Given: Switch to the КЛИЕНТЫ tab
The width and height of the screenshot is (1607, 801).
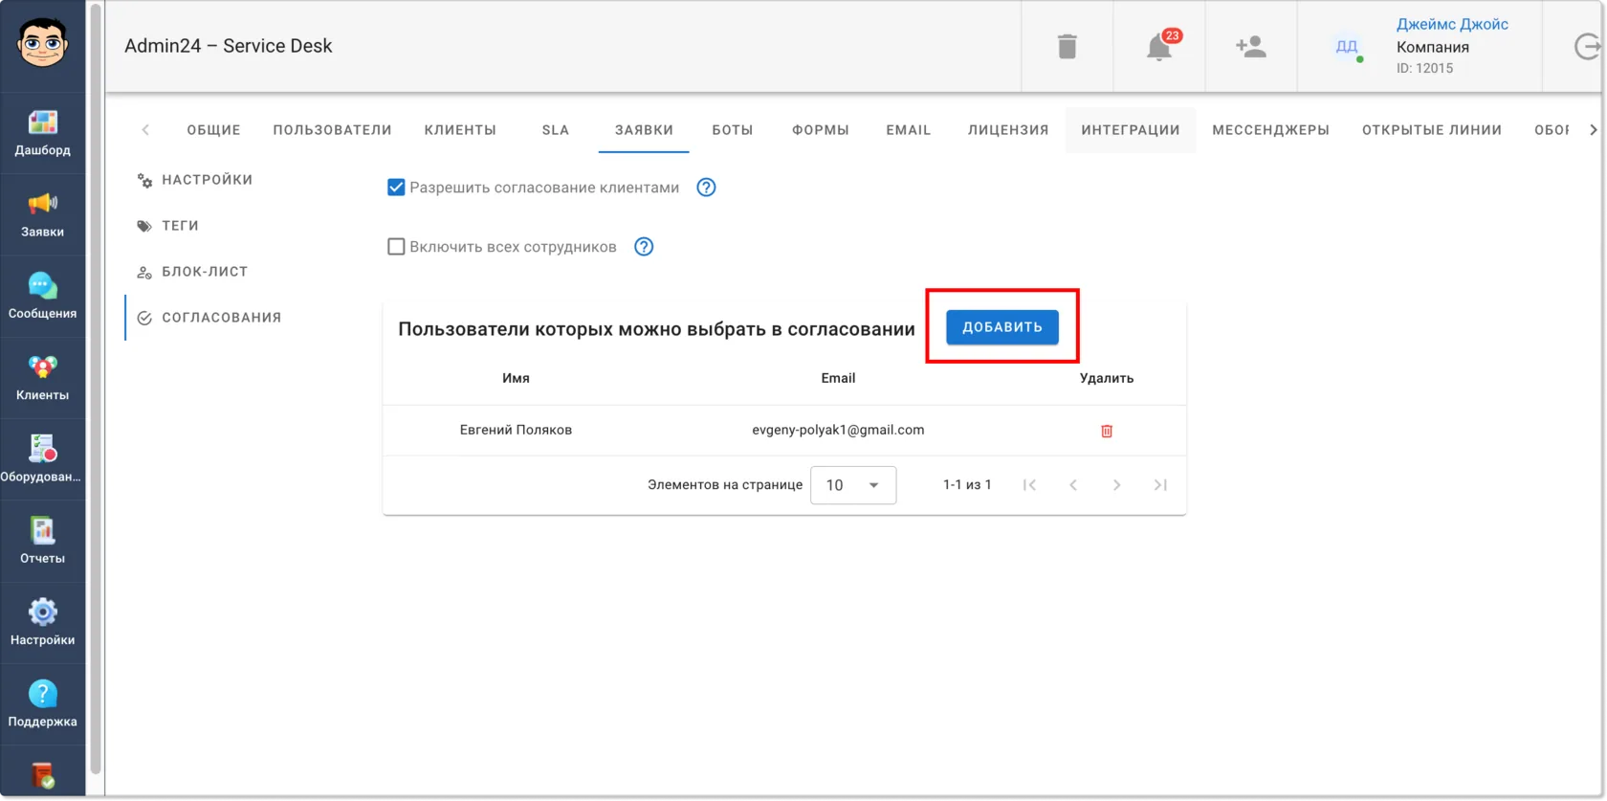Looking at the screenshot, I should pyautogui.click(x=460, y=130).
